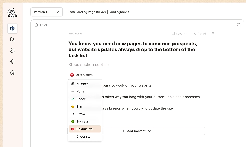The width and height of the screenshot is (246, 147).
Task: Collapse the Destructive bullet style dropdown
Action: pyautogui.click(x=83, y=75)
